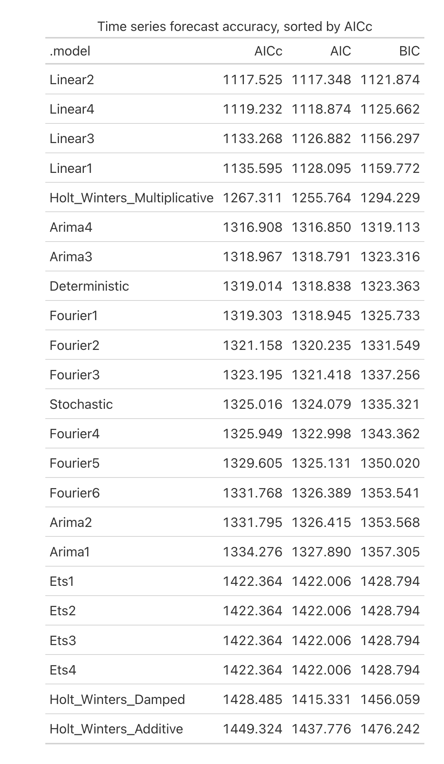Click the AIC column header

(341, 51)
